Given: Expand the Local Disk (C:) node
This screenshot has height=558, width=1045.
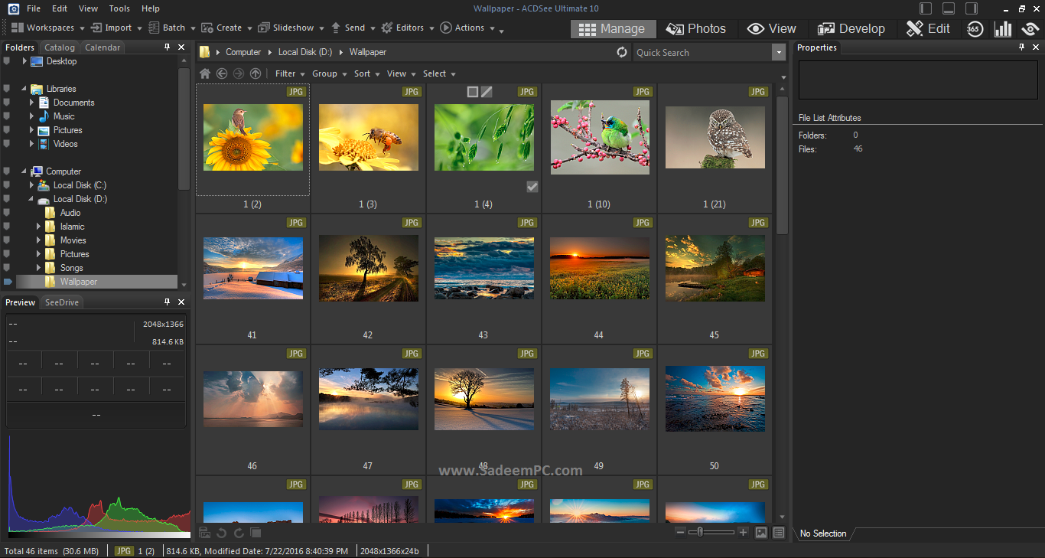Looking at the screenshot, I should point(32,185).
